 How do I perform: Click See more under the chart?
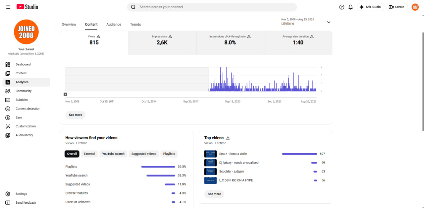coord(76,115)
